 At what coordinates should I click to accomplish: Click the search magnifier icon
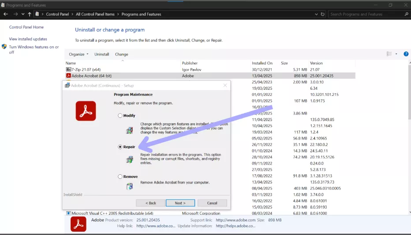(406, 14)
